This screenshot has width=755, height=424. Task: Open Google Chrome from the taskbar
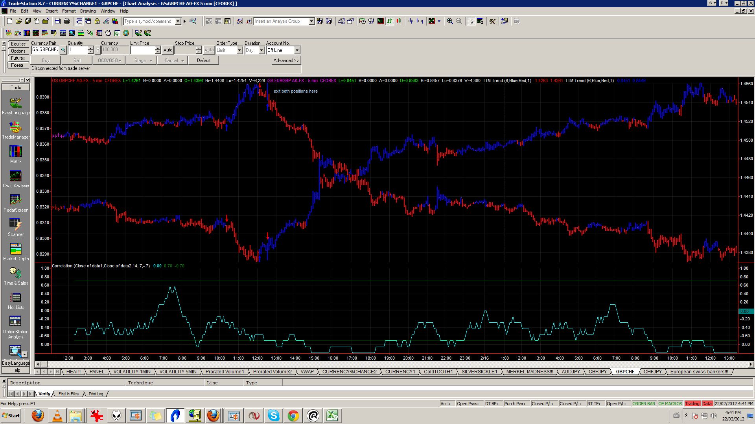293,416
